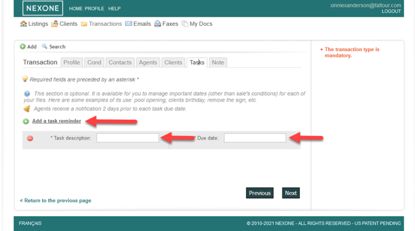Click the Transactions folder icon
The width and height of the screenshot is (415, 231).
84,24
